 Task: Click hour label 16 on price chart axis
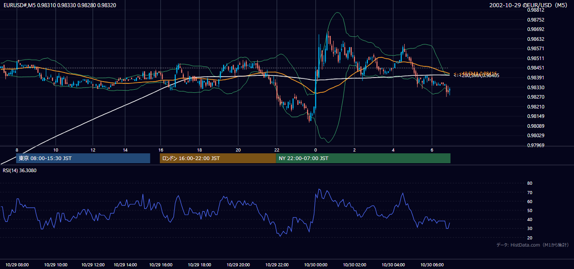[x=160, y=150]
